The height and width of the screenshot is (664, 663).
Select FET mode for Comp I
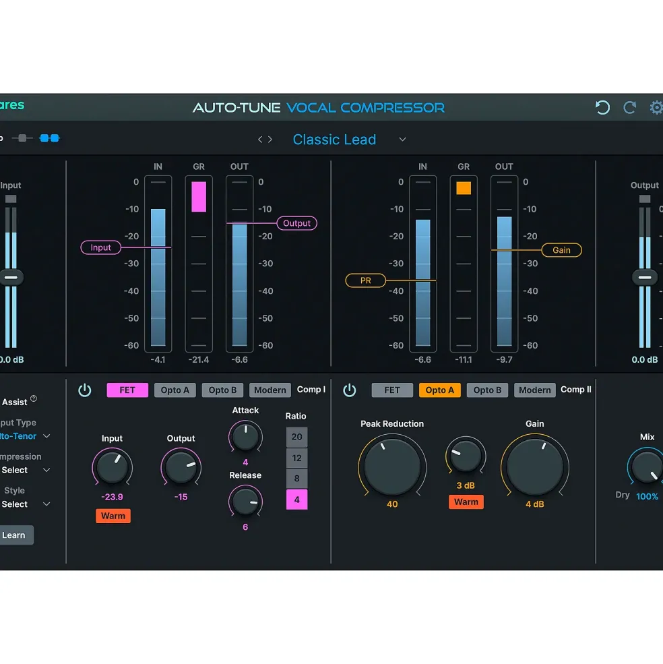click(x=127, y=390)
